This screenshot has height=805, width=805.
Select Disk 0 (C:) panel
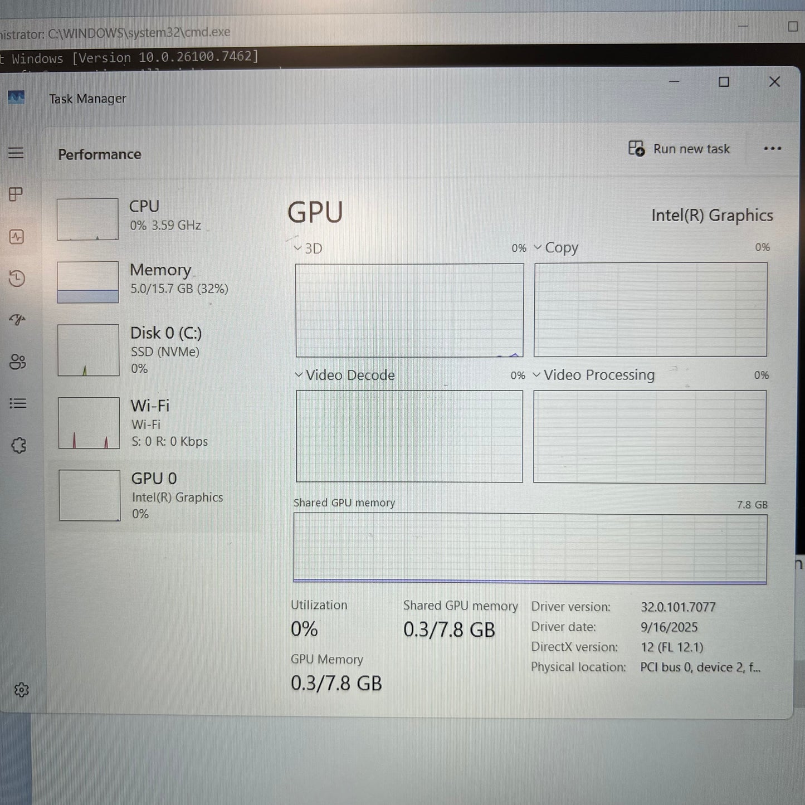coord(139,350)
